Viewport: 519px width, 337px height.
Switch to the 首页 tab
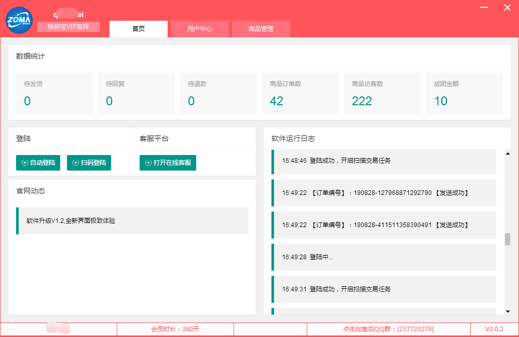139,29
